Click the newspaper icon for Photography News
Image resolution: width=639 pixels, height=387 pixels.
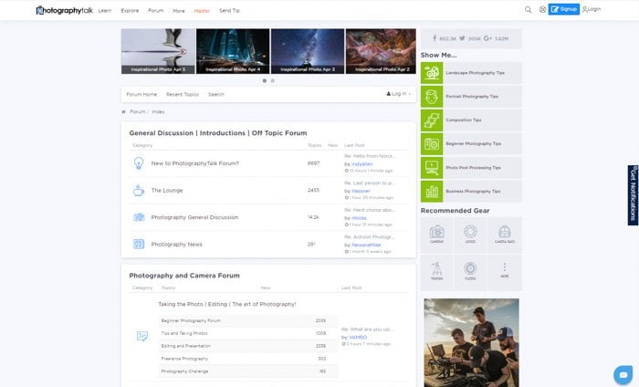139,244
